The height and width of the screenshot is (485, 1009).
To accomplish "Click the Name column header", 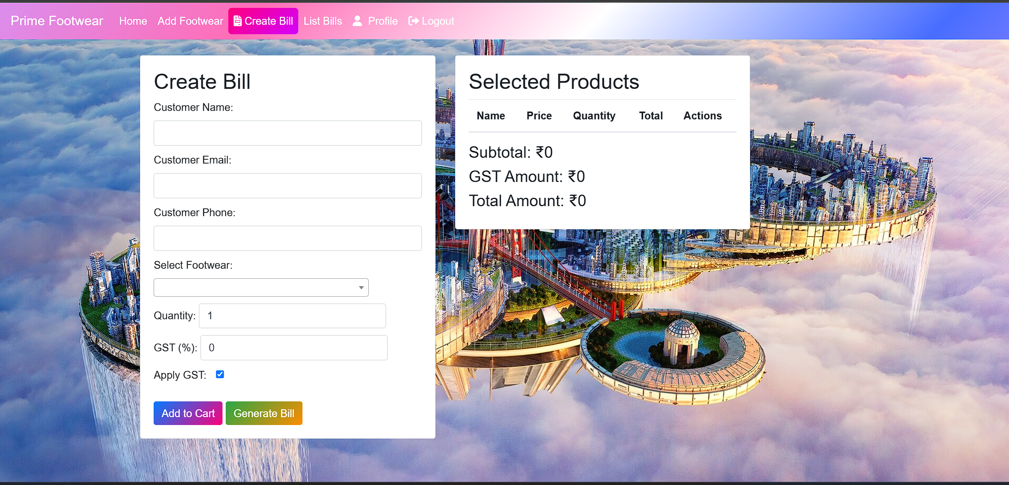I will (490, 116).
